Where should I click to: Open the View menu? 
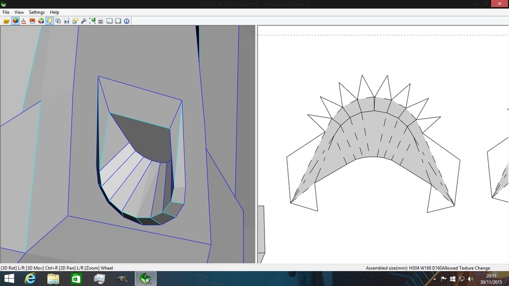[19, 12]
